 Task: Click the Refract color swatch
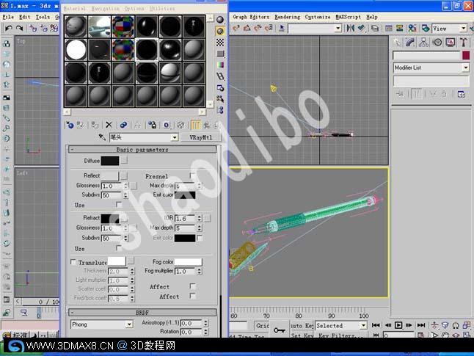[110, 218]
